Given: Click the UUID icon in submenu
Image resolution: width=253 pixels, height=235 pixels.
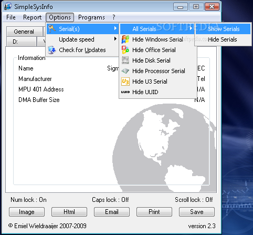Looking at the screenshot, I should click(x=125, y=92).
